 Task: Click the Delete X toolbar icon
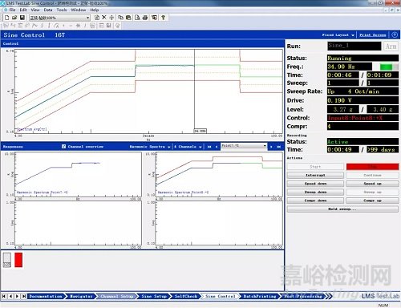click(104, 18)
